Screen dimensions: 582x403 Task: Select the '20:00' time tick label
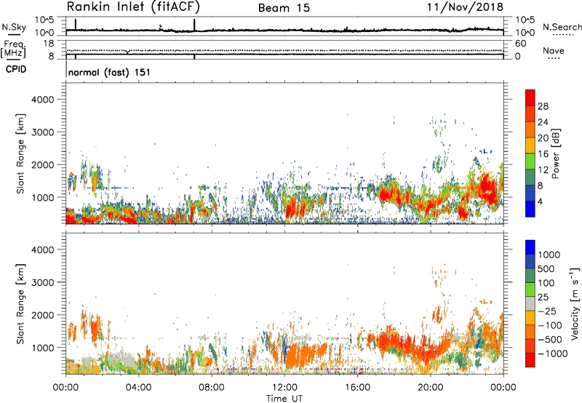tap(431, 388)
